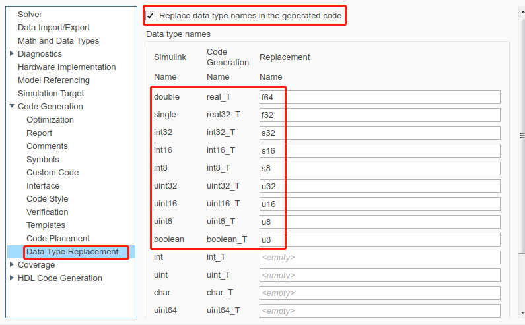This screenshot has height=325, width=525.
Task: Click the int32 replacement field s32
Action: click(380, 133)
